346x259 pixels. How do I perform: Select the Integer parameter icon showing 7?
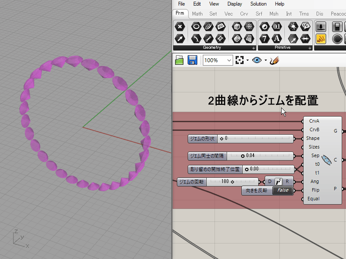(x=265, y=39)
